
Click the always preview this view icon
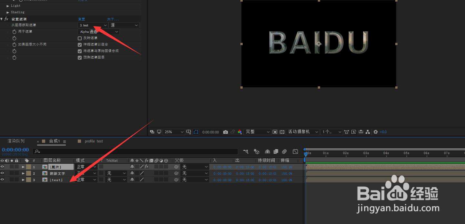tap(152, 132)
